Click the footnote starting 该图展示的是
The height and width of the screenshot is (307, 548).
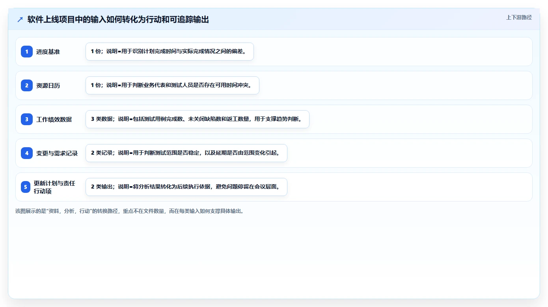[130, 211]
